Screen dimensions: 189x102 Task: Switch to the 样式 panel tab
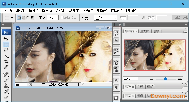coord(150,87)
